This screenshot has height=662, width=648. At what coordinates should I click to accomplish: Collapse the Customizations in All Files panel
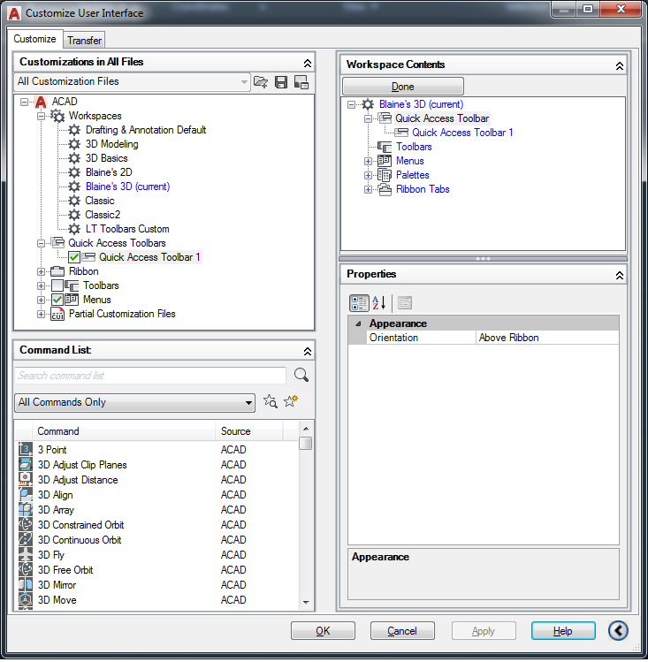tap(308, 63)
